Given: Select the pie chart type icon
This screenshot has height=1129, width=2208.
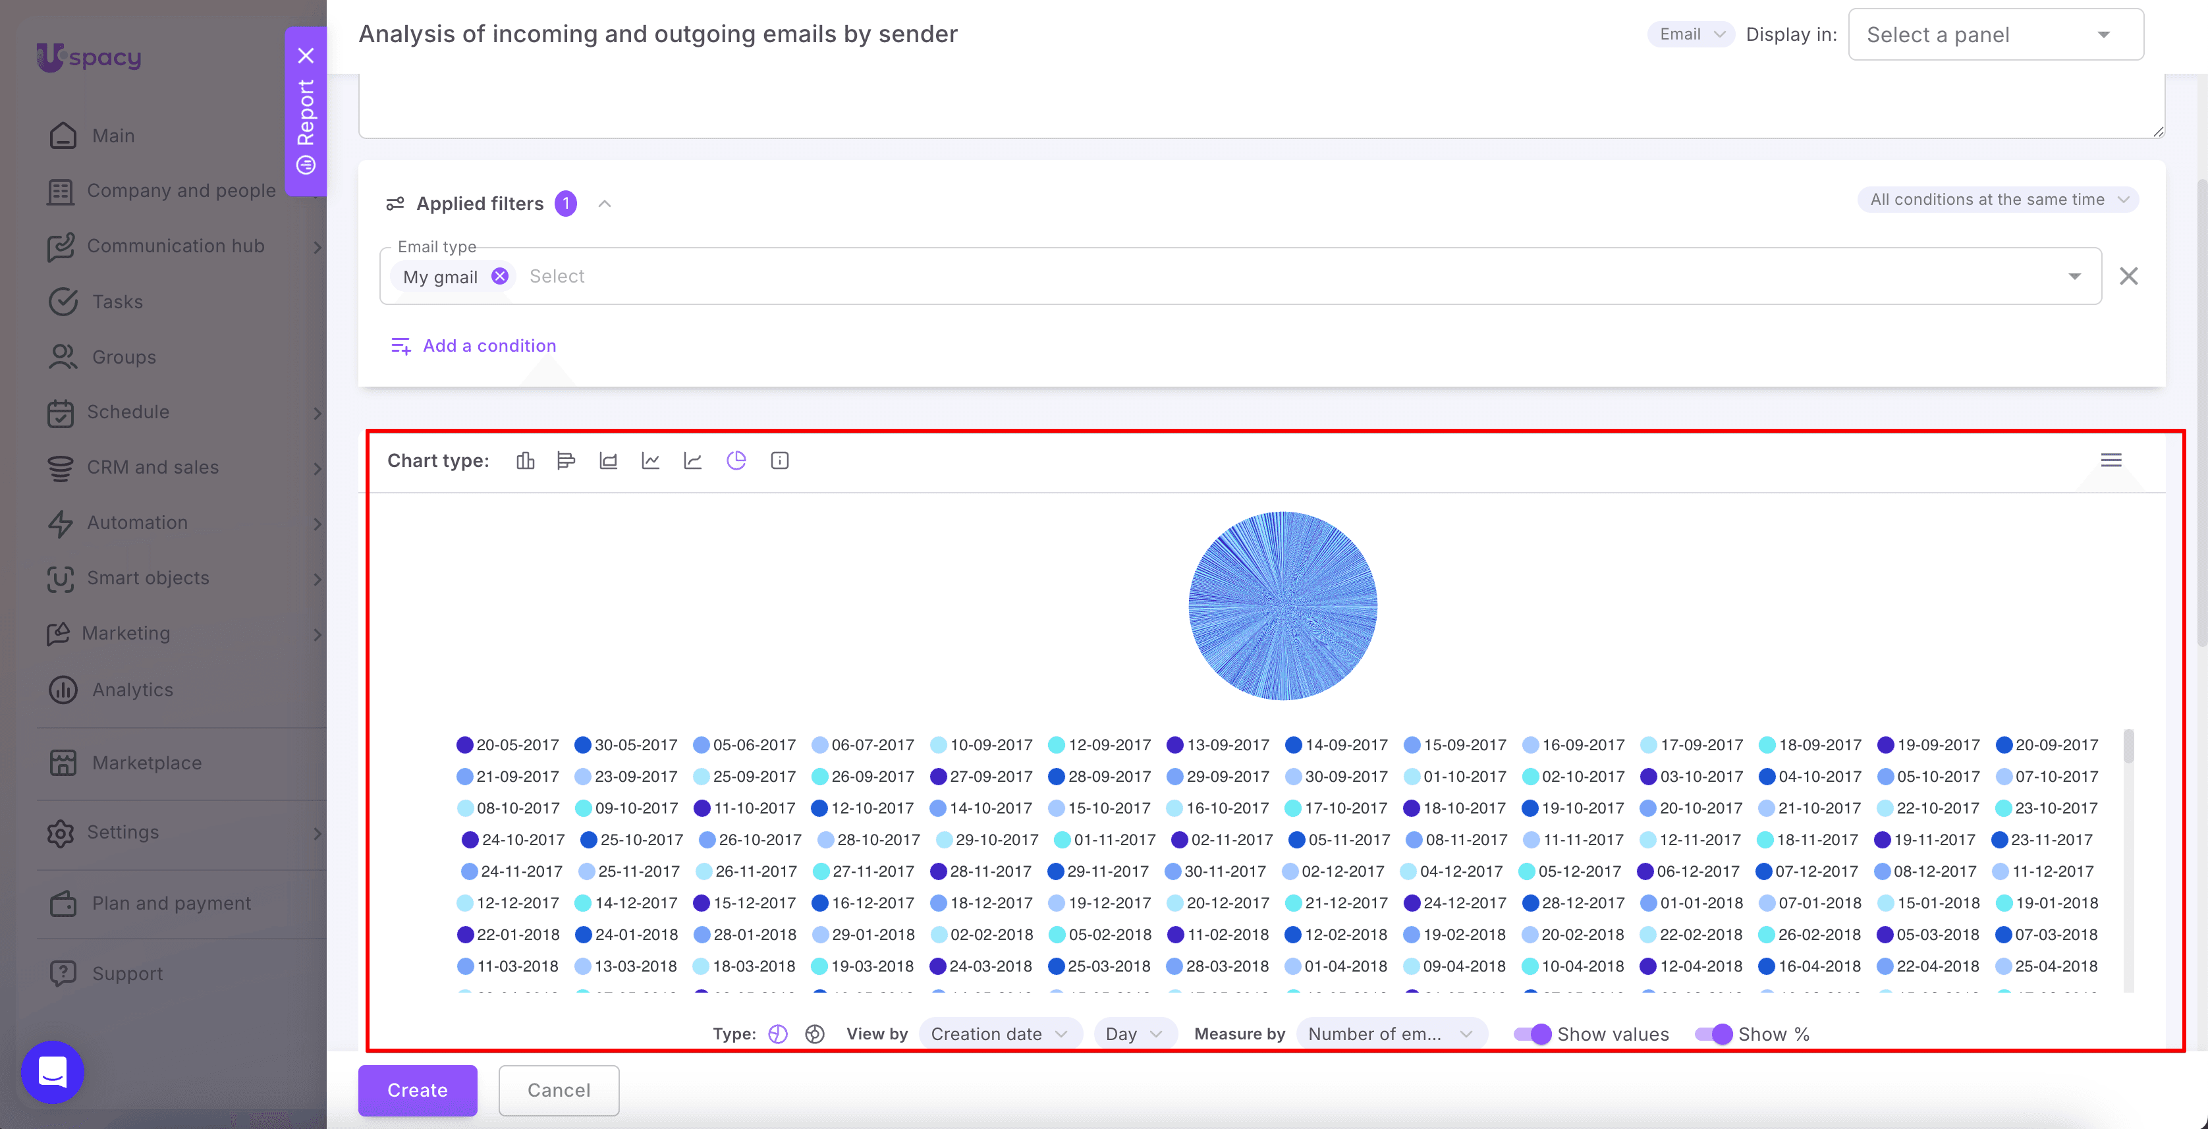Looking at the screenshot, I should [x=736, y=460].
